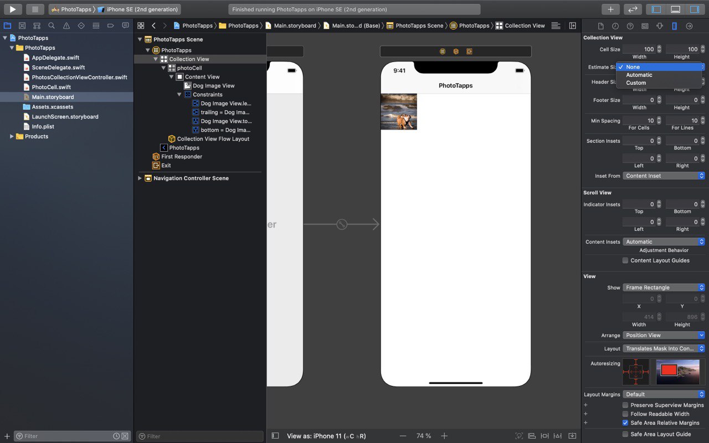709x443 pixels.
Task: Collapse the Constraints group in outline
Action: pos(179,95)
